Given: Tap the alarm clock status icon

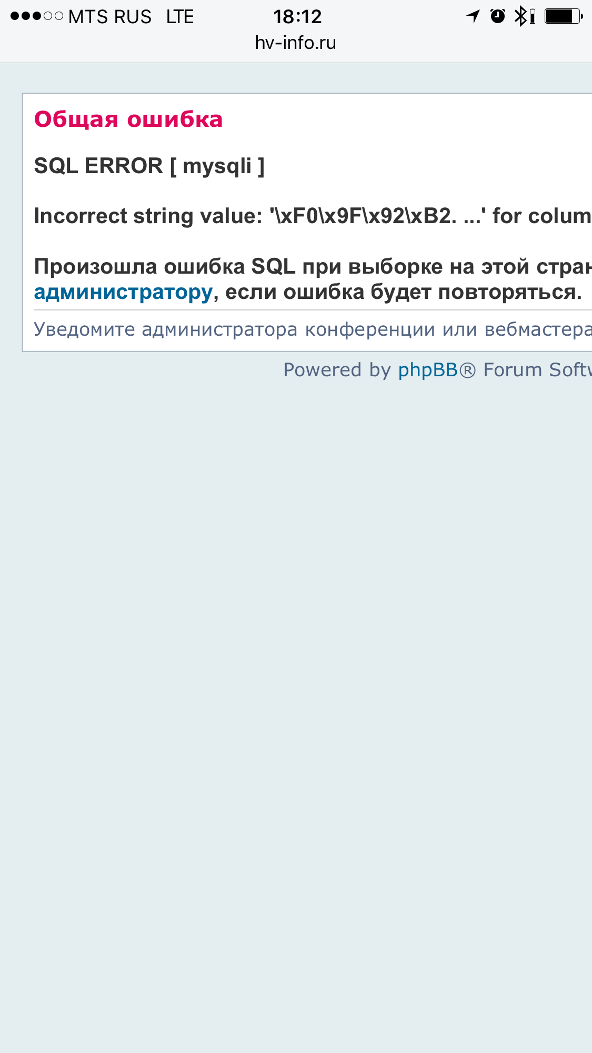Looking at the screenshot, I should [497, 16].
